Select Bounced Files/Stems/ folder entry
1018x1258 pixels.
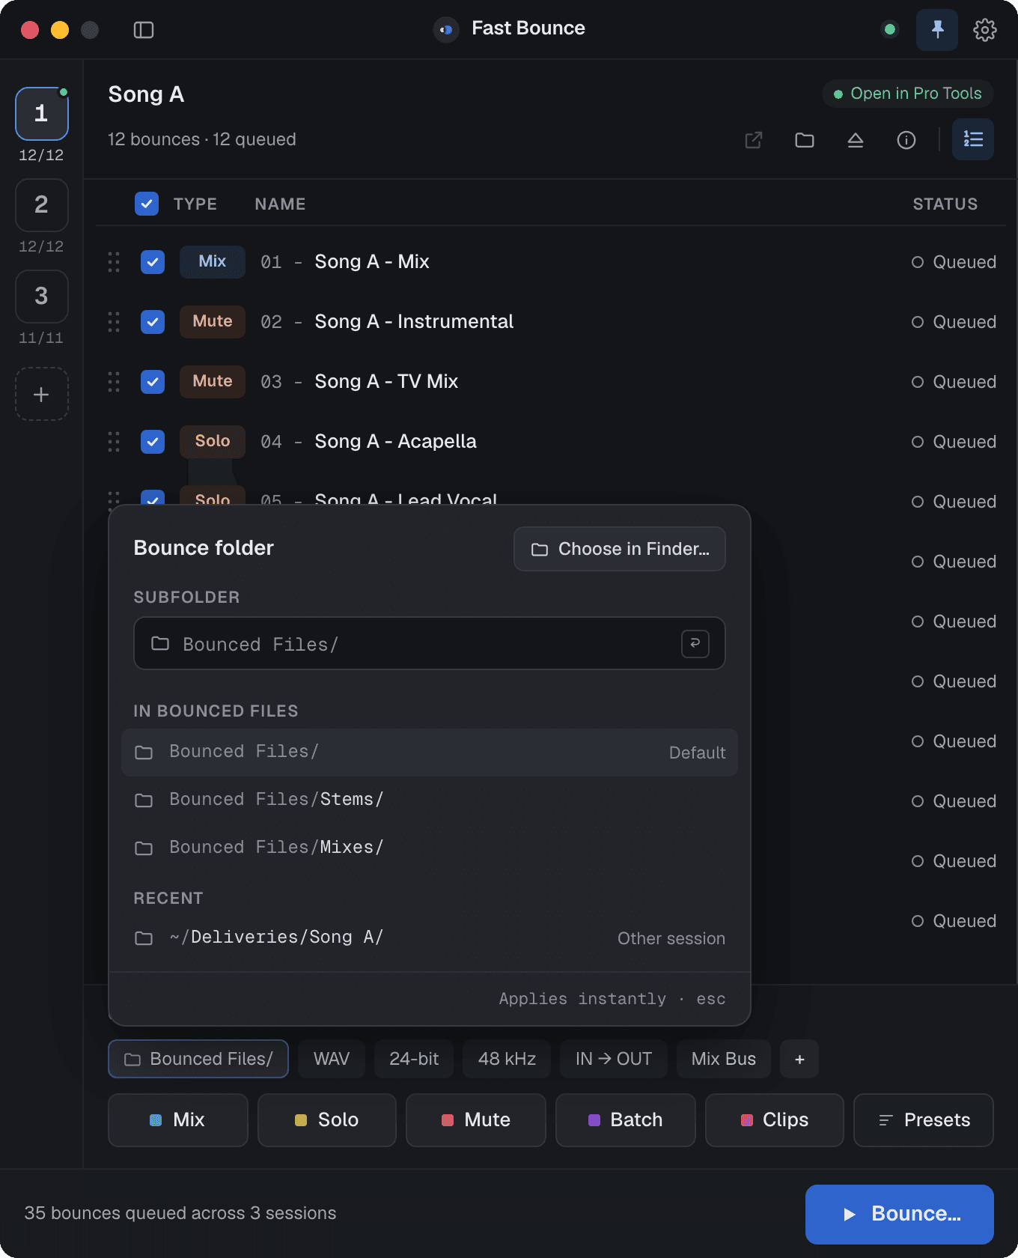[x=430, y=800]
